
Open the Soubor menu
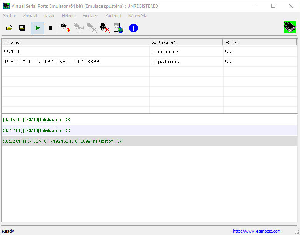[10, 16]
